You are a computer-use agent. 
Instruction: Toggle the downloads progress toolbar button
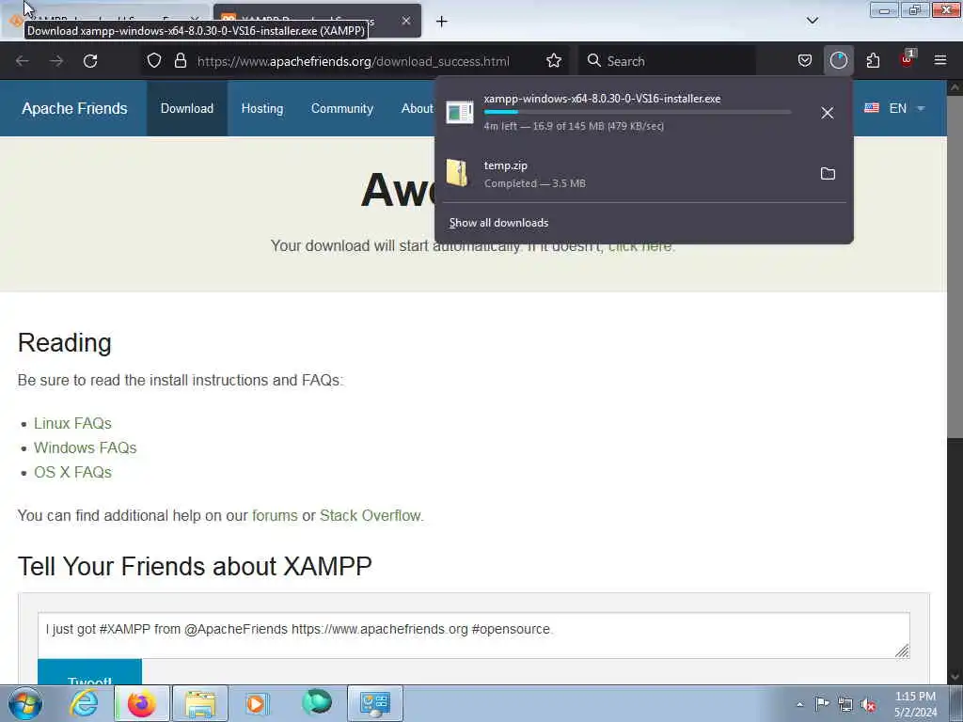(838, 60)
